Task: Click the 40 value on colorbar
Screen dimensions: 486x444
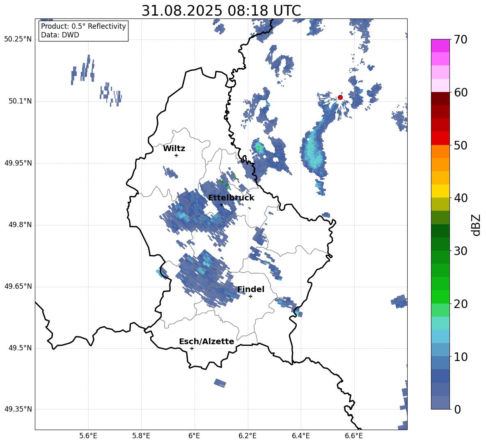Action: [461, 198]
